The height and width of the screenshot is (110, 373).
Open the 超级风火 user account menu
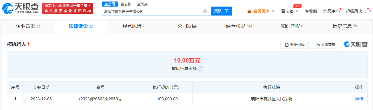(x=357, y=11)
